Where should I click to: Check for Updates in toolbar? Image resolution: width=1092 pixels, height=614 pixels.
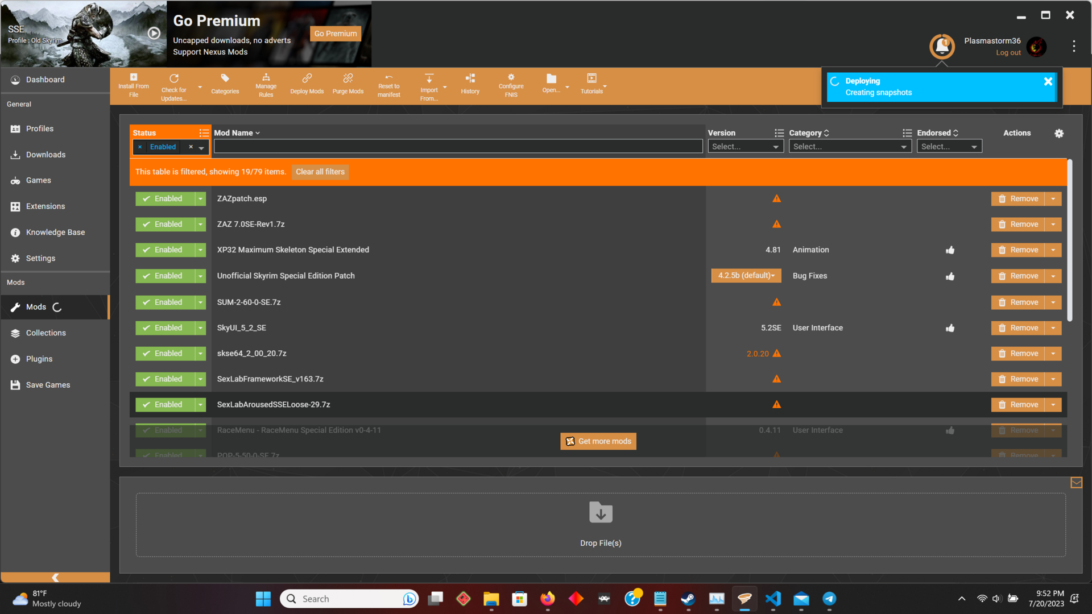[x=173, y=87]
